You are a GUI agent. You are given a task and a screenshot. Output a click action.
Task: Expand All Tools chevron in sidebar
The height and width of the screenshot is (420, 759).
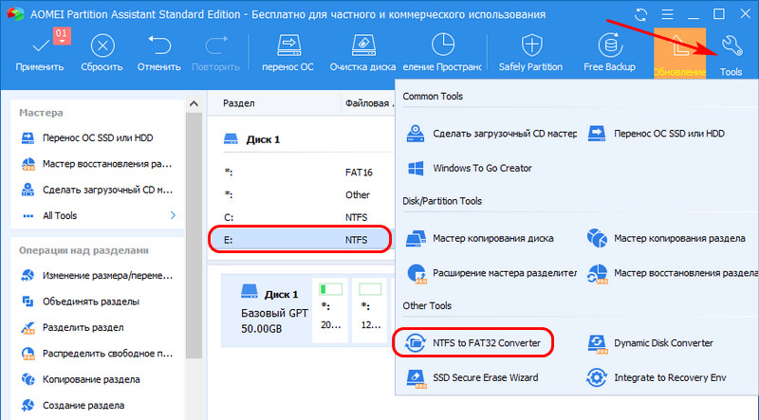[x=173, y=215]
